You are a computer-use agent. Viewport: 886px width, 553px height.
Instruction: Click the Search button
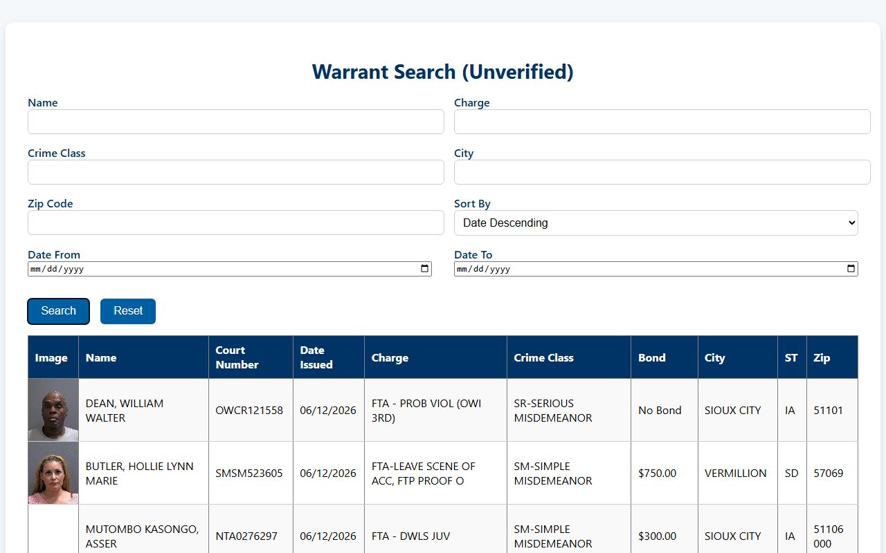coord(59,311)
